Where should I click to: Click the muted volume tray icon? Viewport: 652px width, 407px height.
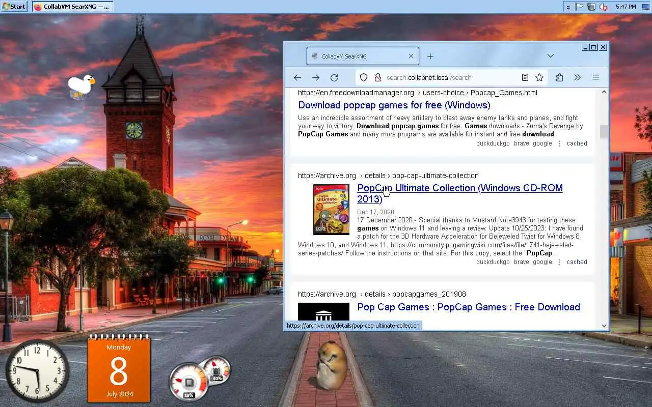pos(604,7)
